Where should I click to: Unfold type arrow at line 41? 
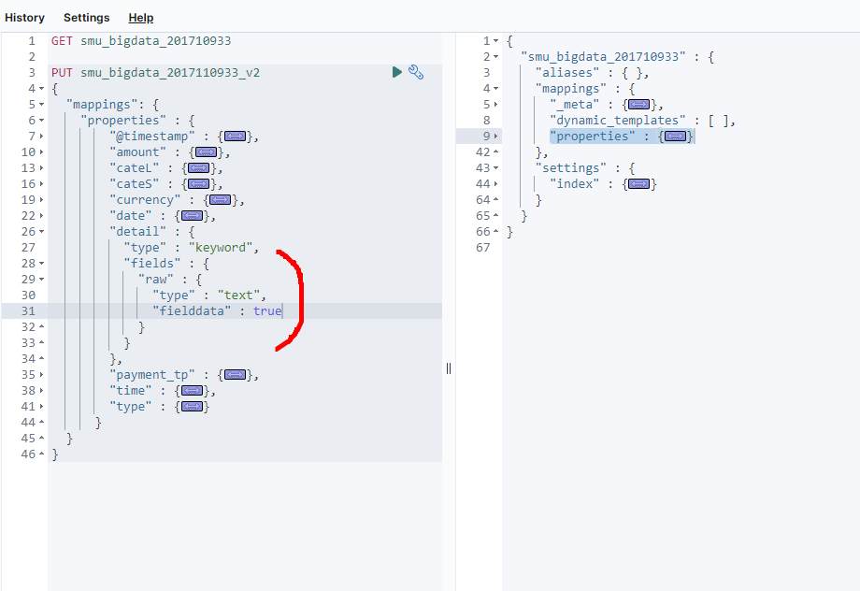(x=42, y=406)
